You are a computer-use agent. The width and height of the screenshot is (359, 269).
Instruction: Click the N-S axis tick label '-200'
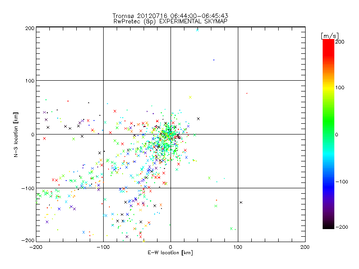pos(28,240)
